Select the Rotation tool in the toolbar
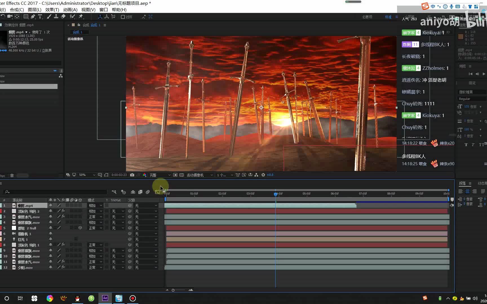This screenshot has width=487, height=304. pos(3,17)
